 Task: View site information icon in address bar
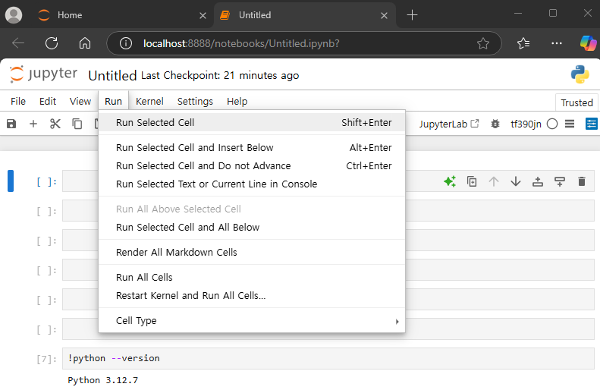126,43
